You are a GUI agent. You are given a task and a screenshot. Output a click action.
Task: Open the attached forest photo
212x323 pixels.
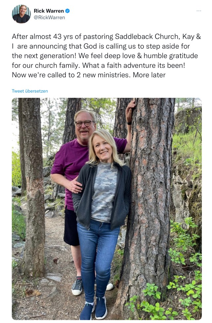(x=107, y=209)
